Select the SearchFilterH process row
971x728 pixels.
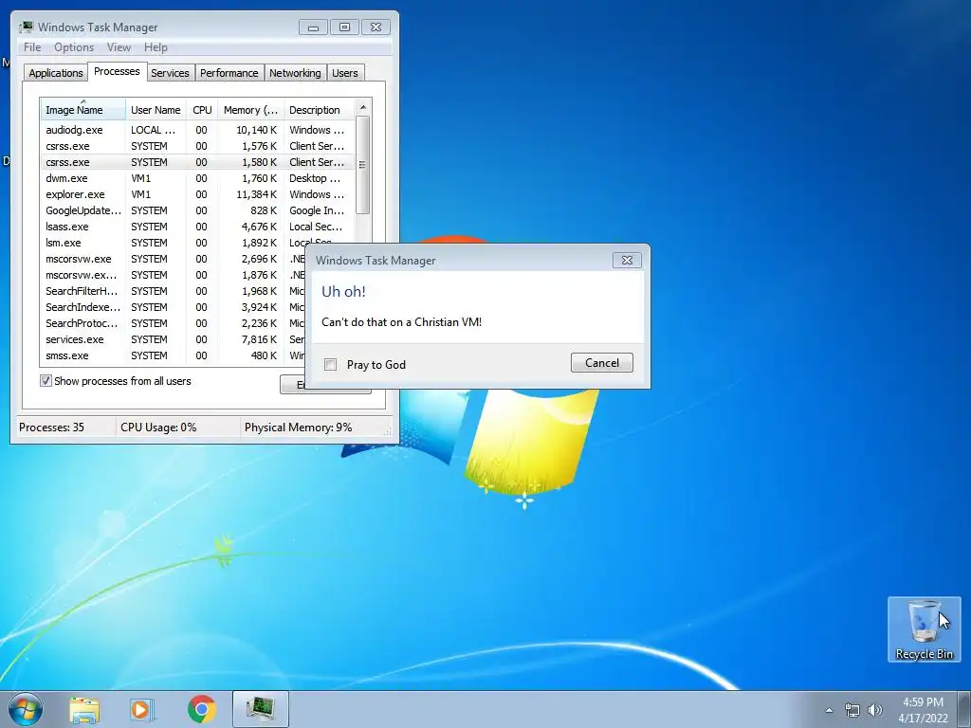click(174, 291)
